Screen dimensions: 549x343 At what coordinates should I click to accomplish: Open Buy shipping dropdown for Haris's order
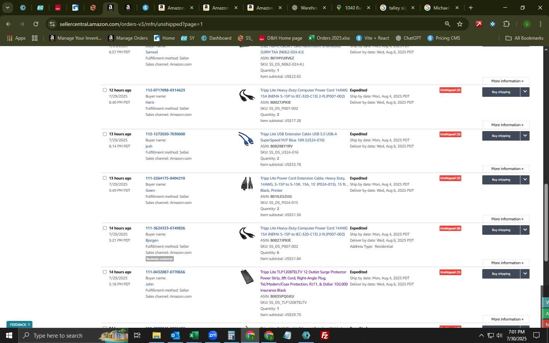(x=525, y=92)
